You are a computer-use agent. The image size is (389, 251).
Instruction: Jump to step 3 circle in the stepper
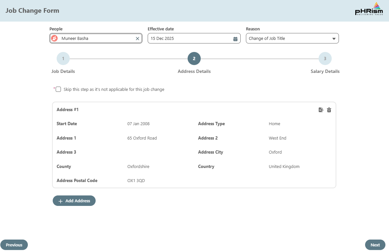(325, 59)
